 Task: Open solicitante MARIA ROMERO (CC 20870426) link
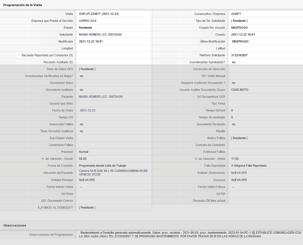[x=100, y=34]
